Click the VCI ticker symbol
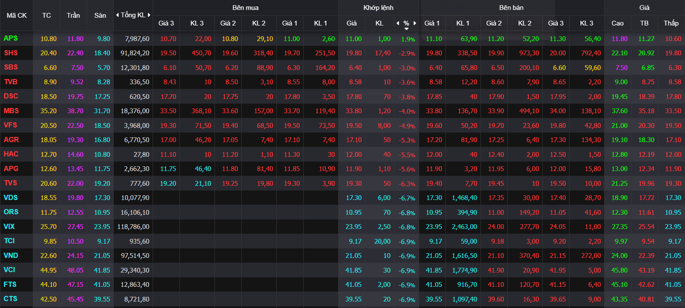 tap(9, 270)
